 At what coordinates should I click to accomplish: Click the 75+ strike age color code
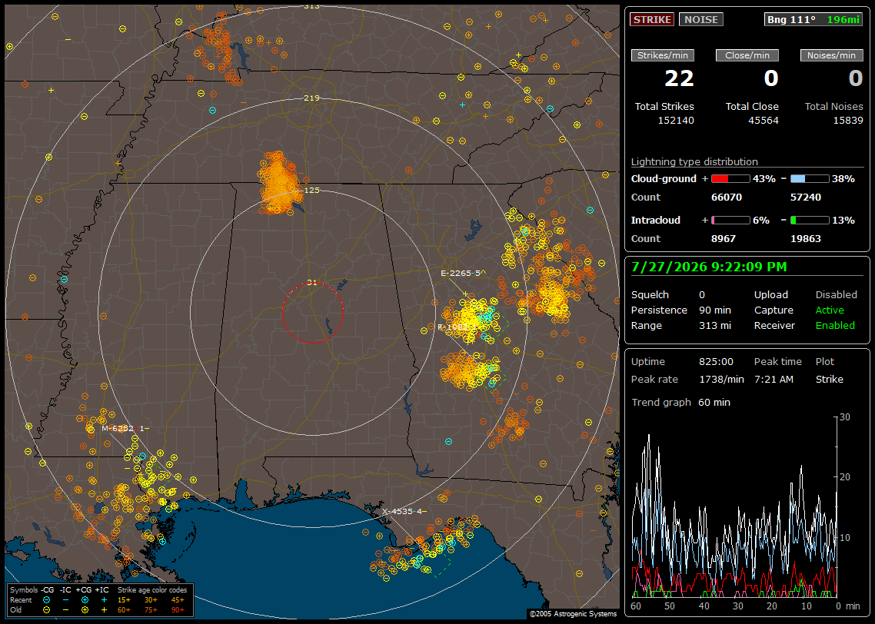tap(151, 610)
